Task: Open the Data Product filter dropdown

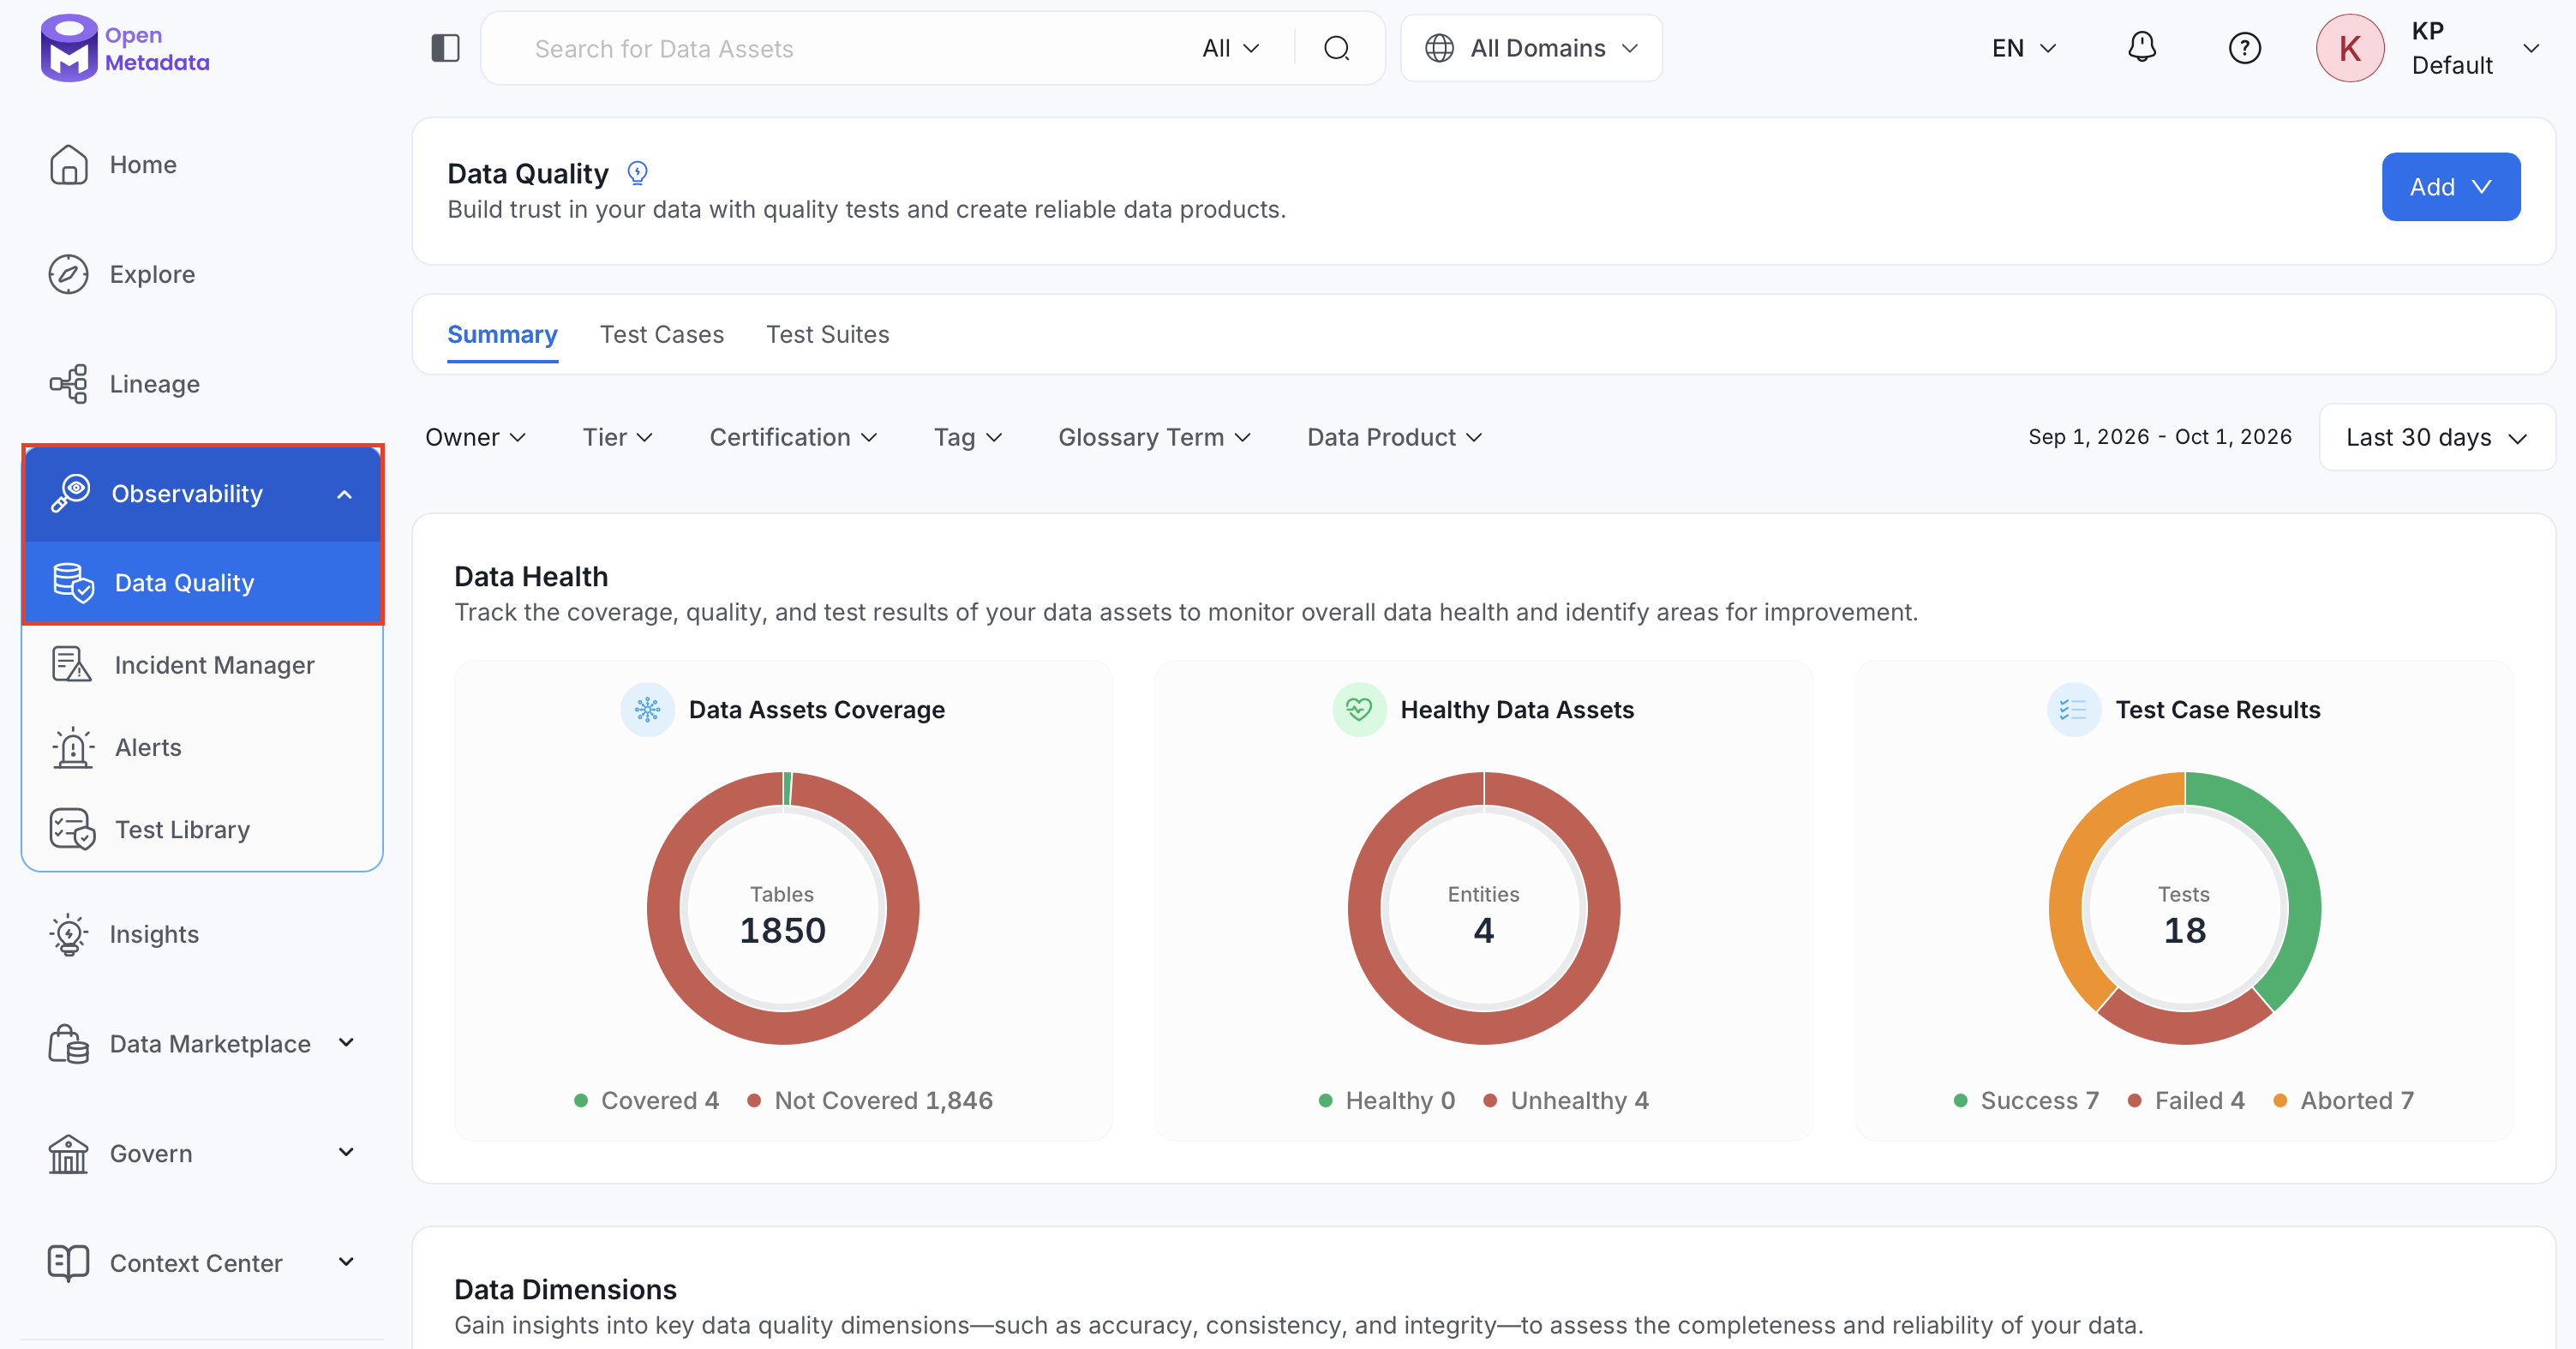Action: (x=1394, y=438)
